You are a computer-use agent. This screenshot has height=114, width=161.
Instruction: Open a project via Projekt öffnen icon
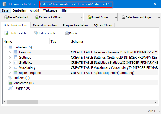click(89, 17)
